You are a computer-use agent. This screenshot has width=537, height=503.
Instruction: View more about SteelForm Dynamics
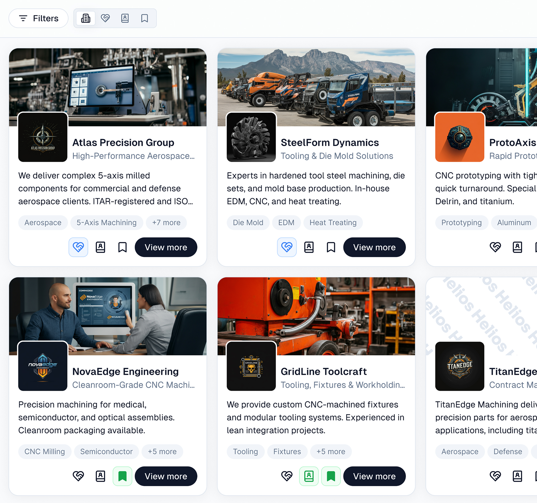[x=374, y=247]
